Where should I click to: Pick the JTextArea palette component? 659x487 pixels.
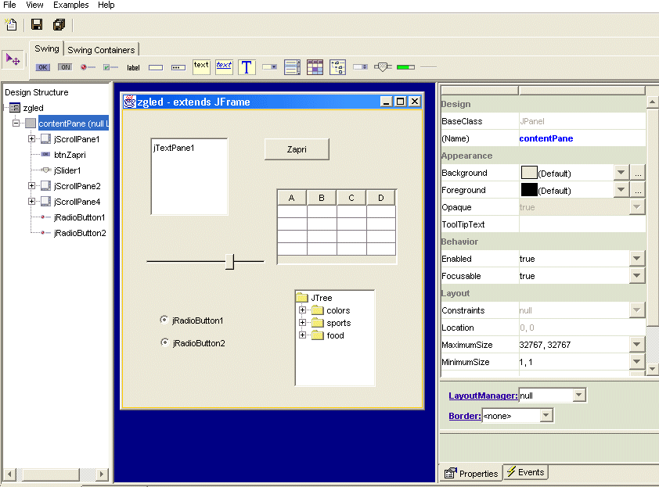[201, 67]
